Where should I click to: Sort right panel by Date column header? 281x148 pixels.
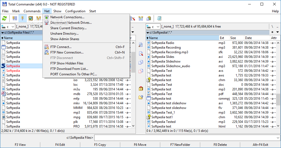[x=257, y=38]
